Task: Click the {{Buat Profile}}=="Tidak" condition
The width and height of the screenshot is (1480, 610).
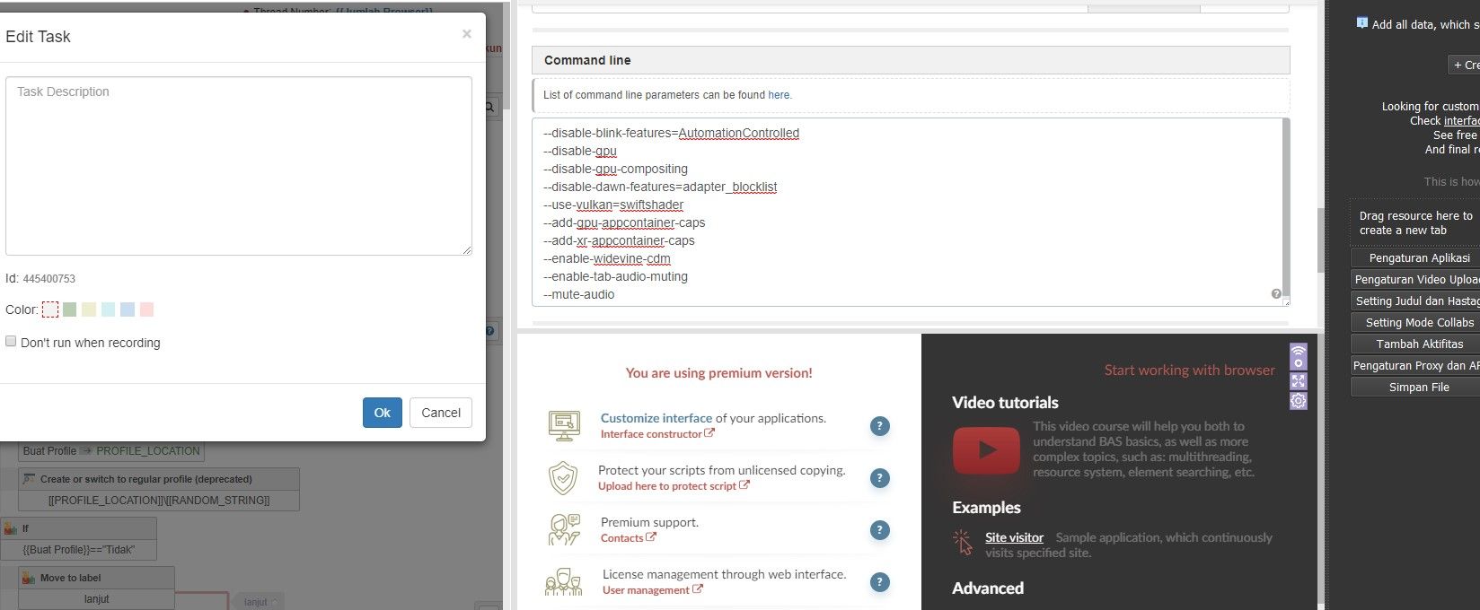Action: tap(78, 550)
